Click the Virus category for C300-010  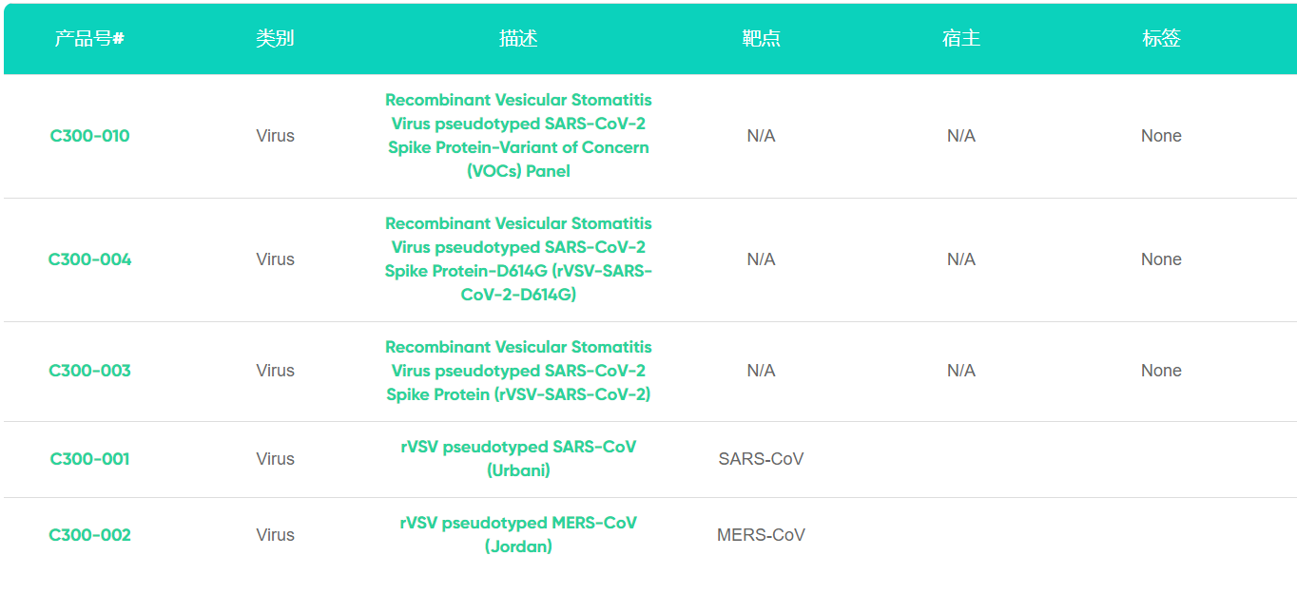(x=275, y=136)
